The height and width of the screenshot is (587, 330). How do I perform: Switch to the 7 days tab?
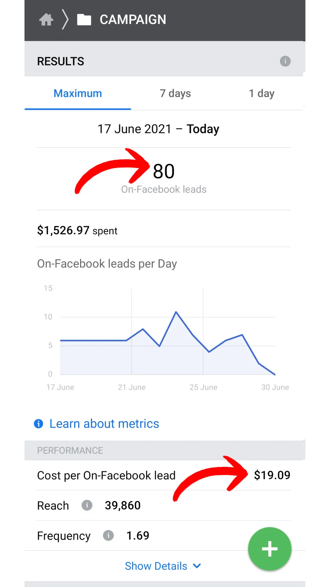click(x=175, y=93)
